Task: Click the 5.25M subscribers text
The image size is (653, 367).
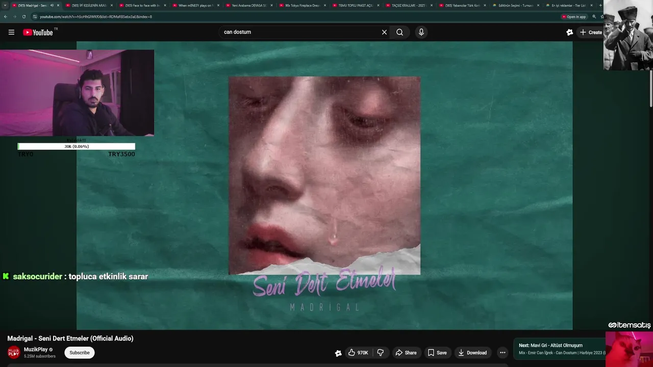Action: click(x=40, y=356)
